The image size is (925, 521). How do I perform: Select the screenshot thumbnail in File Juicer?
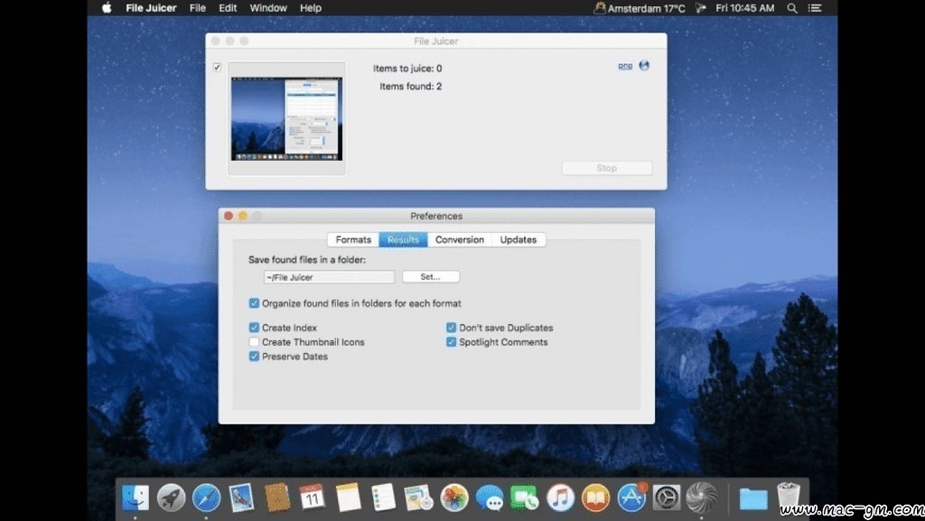(286, 118)
